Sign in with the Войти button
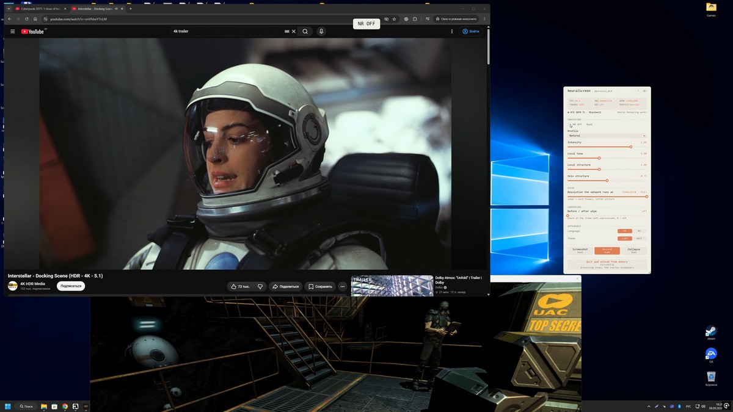The image size is (733, 412). point(470,31)
